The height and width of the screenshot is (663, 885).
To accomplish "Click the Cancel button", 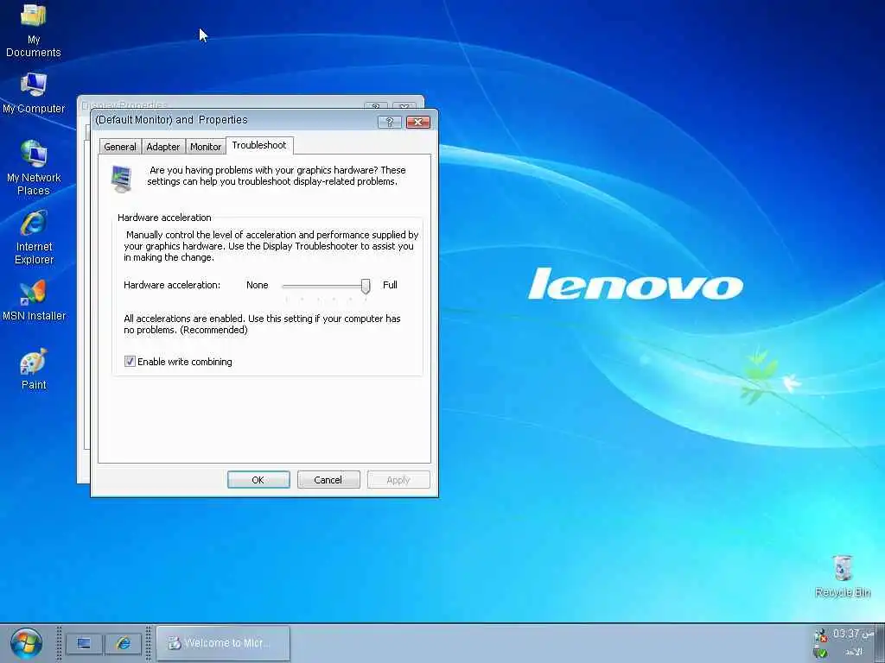I will tap(328, 480).
